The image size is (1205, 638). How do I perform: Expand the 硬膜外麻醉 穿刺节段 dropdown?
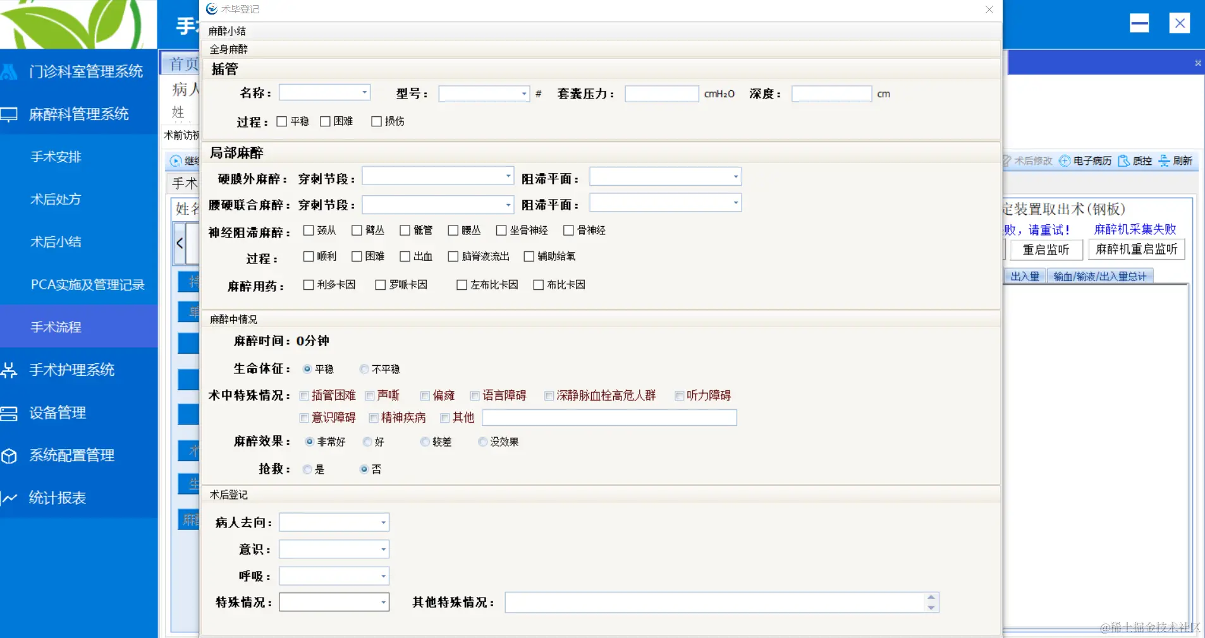click(x=508, y=176)
